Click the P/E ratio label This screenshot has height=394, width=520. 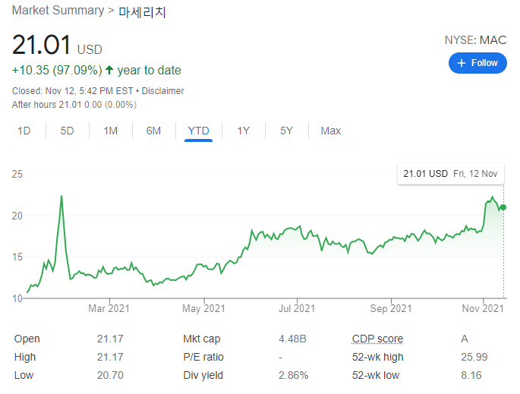[x=203, y=357]
